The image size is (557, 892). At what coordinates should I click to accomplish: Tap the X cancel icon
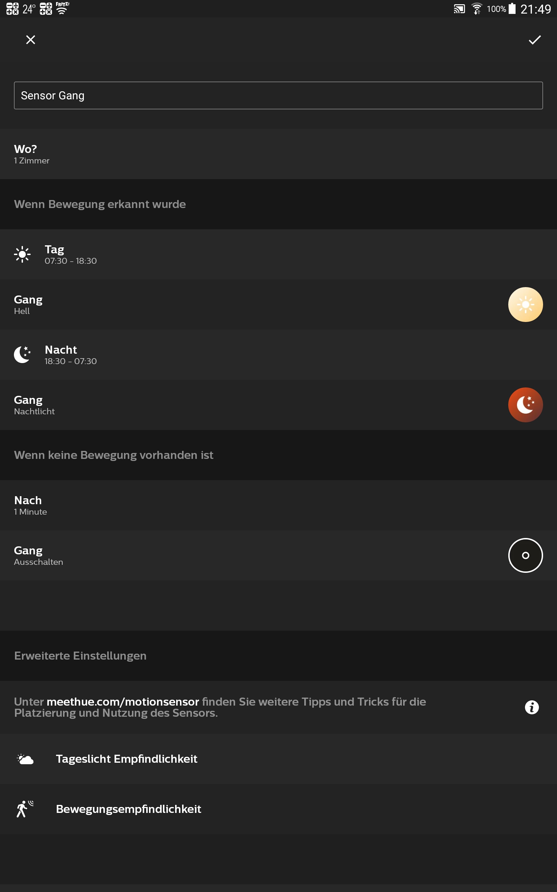pyautogui.click(x=31, y=40)
